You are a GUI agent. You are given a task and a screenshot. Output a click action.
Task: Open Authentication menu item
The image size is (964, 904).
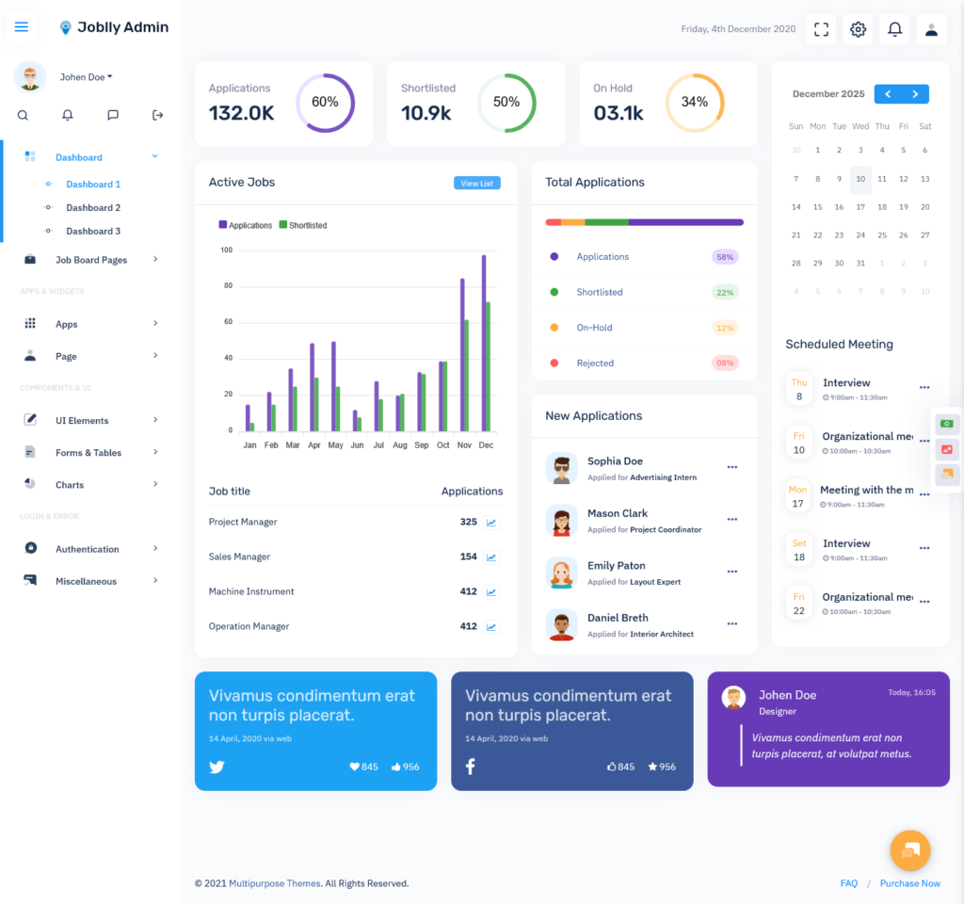[x=91, y=549]
